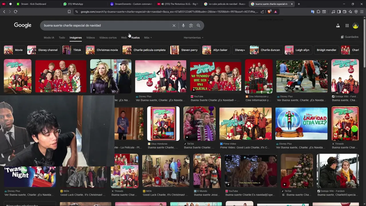The image size is (366, 206).
Task: Click the Brave Rewards triangle icon
Action: [275, 12]
